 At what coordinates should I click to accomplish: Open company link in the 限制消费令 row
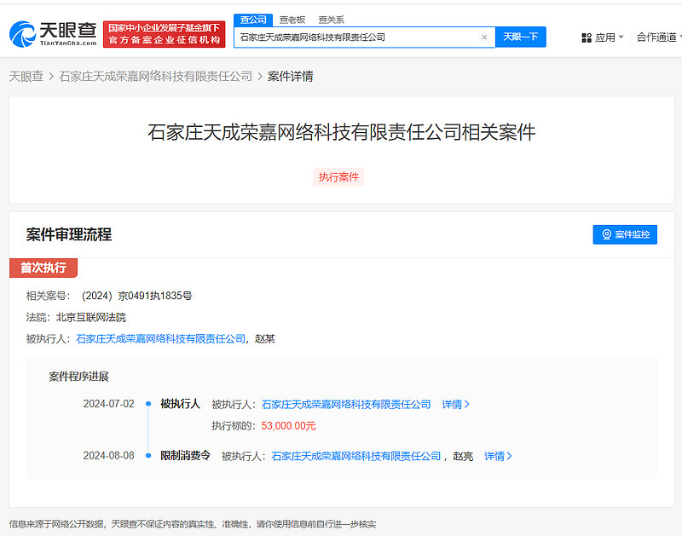tap(355, 456)
